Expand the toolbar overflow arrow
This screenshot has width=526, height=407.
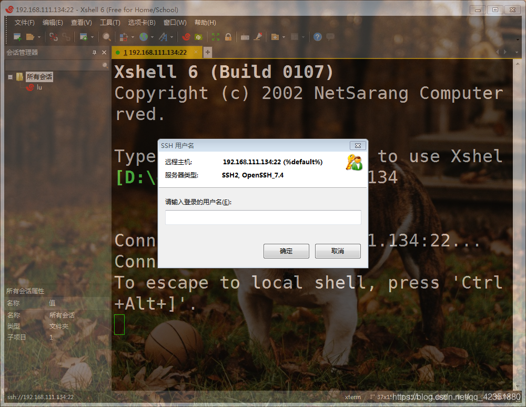pos(518,39)
